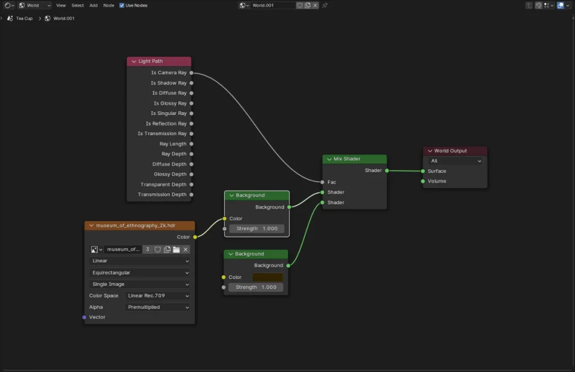The height and width of the screenshot is (372, 575).
Task: Collapse the Light Path node chevron
Action: (134, 61)
